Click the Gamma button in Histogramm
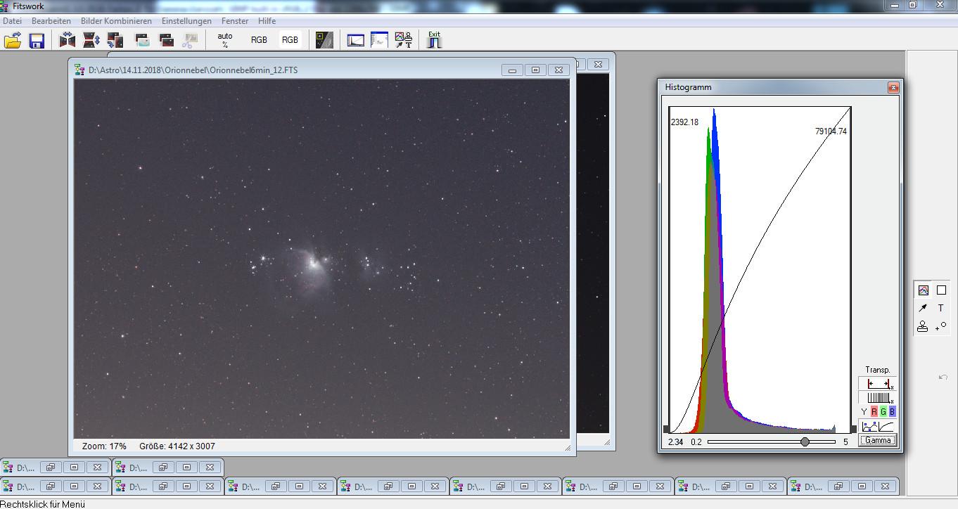958x509 pixels. coord(878,441)
